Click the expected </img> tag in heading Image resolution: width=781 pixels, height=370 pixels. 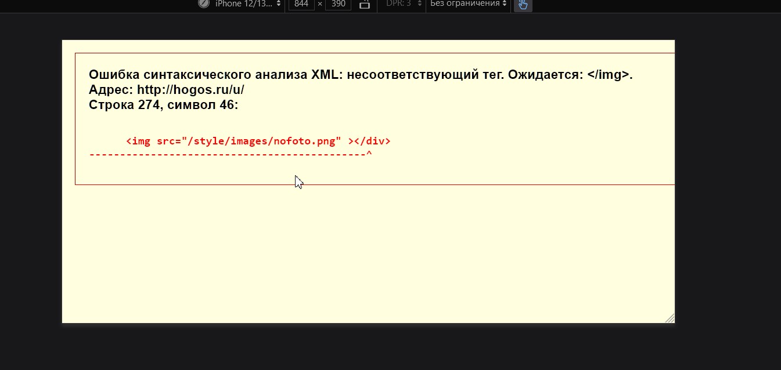coord(608,75)
